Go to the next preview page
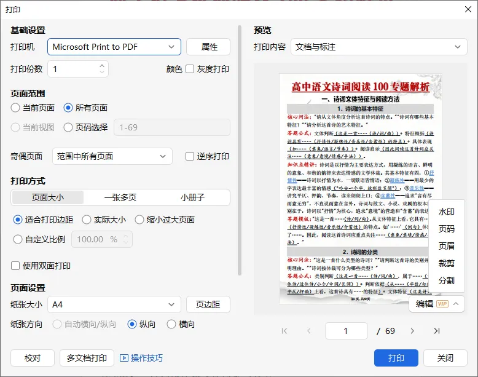 click(x=412, y=331)
